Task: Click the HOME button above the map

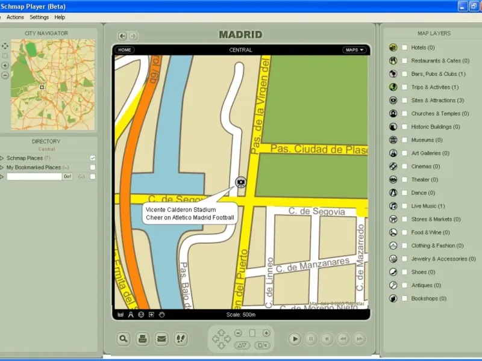Action: click(125, 50)
